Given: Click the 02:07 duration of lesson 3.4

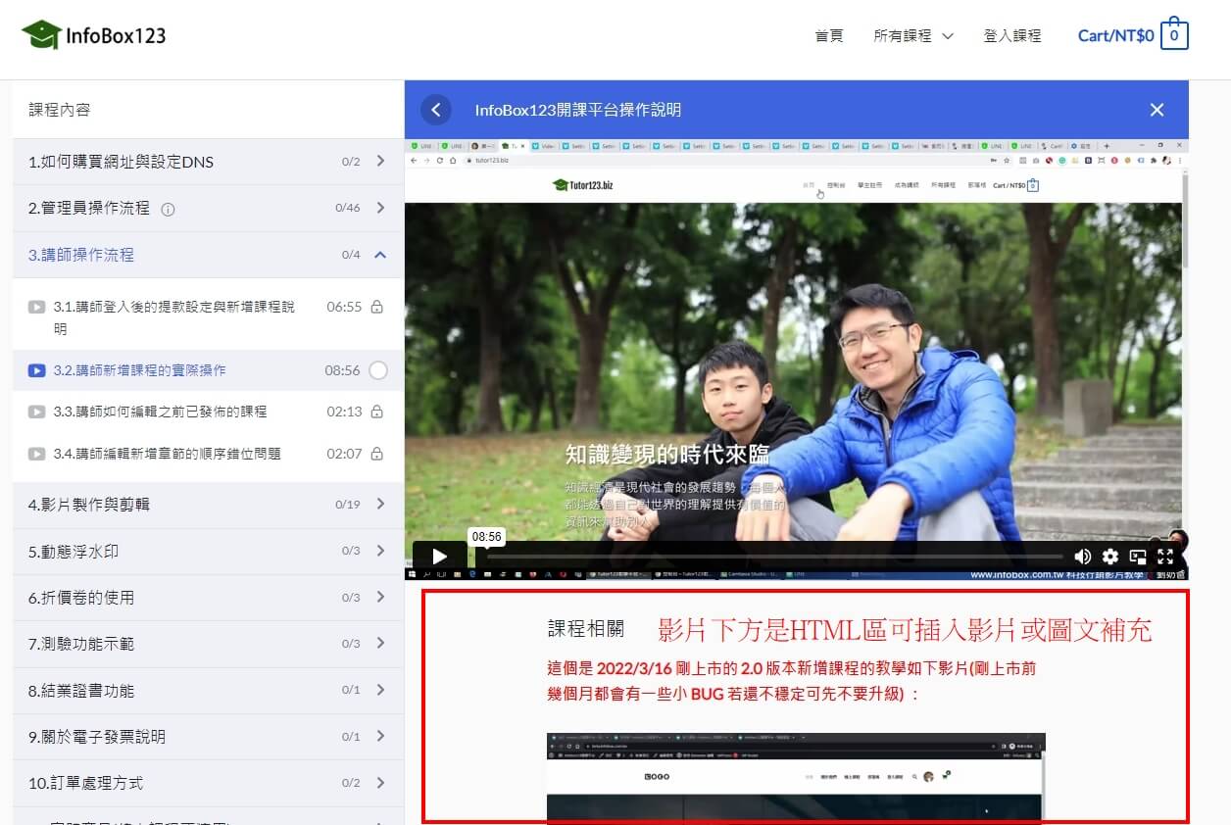Looking at the screenshot, I should click(x=344, y=454).
